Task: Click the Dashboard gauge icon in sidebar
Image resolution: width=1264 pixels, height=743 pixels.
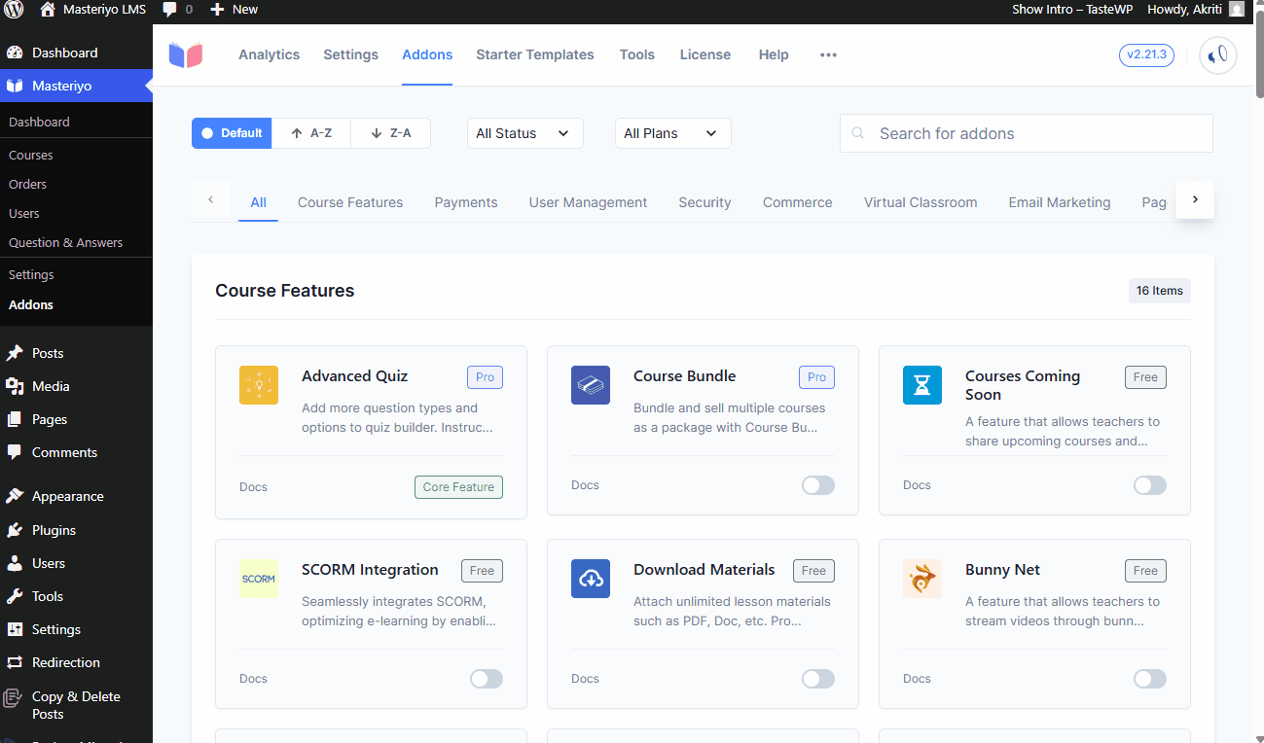Action: coord(15,53)
